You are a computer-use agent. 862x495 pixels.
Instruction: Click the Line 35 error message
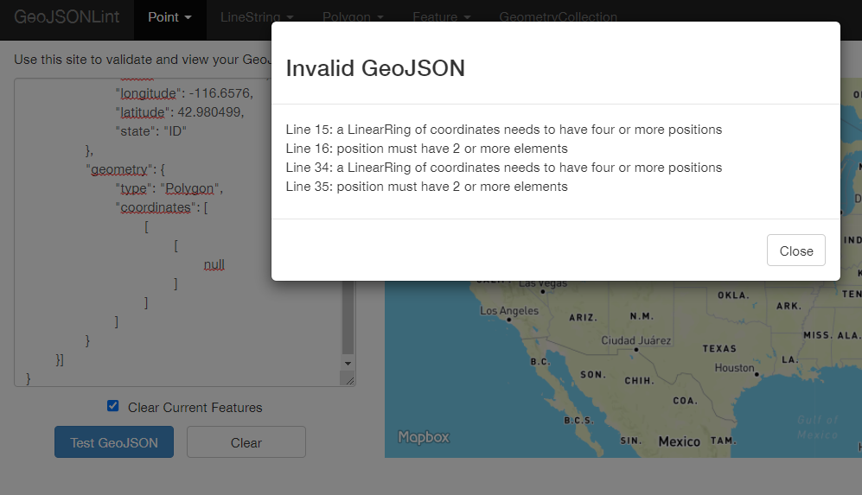pyautogui.click(x=426, y=187)
